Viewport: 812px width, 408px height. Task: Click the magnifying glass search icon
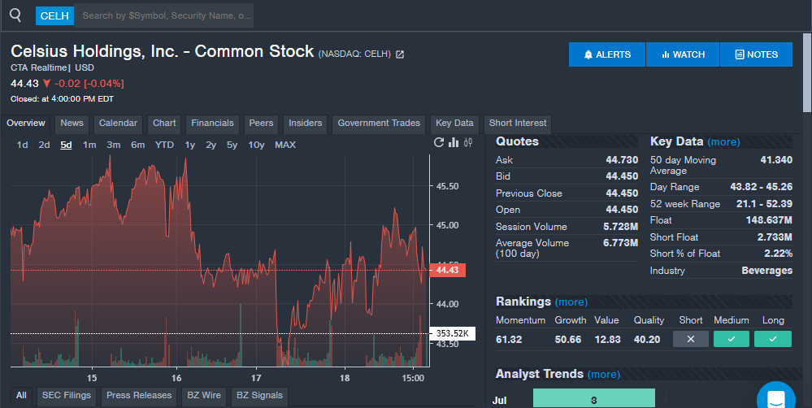(15, 15)
